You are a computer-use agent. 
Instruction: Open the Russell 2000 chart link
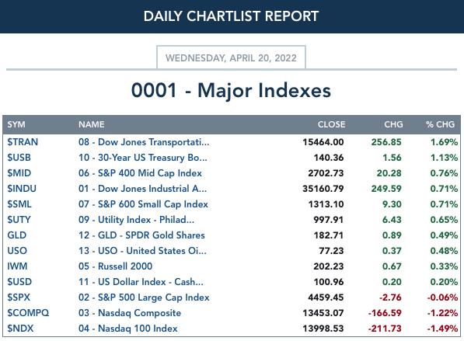(x=115, y=266)
